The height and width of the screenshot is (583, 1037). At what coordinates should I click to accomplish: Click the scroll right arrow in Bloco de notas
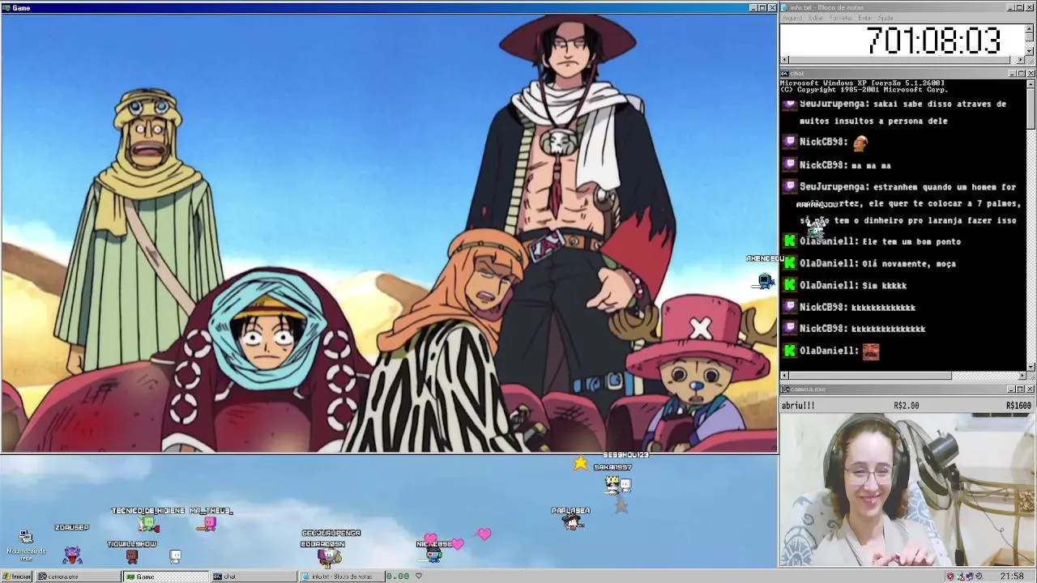[x=1021, y=60]
